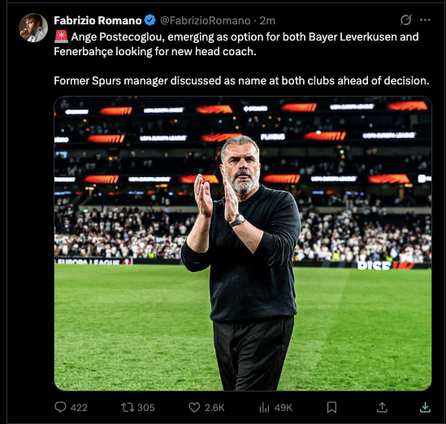Click the Fabrizio Romano display name
This screenshot has width=446, height=424.
click(x=97, y=20)
